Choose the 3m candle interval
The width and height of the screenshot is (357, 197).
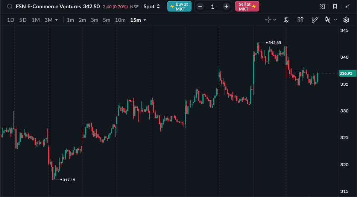pyautogui.click(x=94, y=20)
